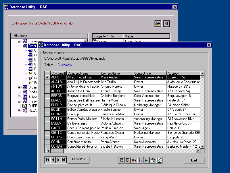Click the refresh records green arrows icon
The width and height of the screenshot is (230, 173).
click(160, 160)
